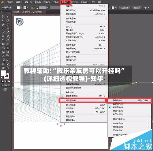Pick the Eraser tool
The height and width of the screenshot is (151, 153).
tap(8, 36)
